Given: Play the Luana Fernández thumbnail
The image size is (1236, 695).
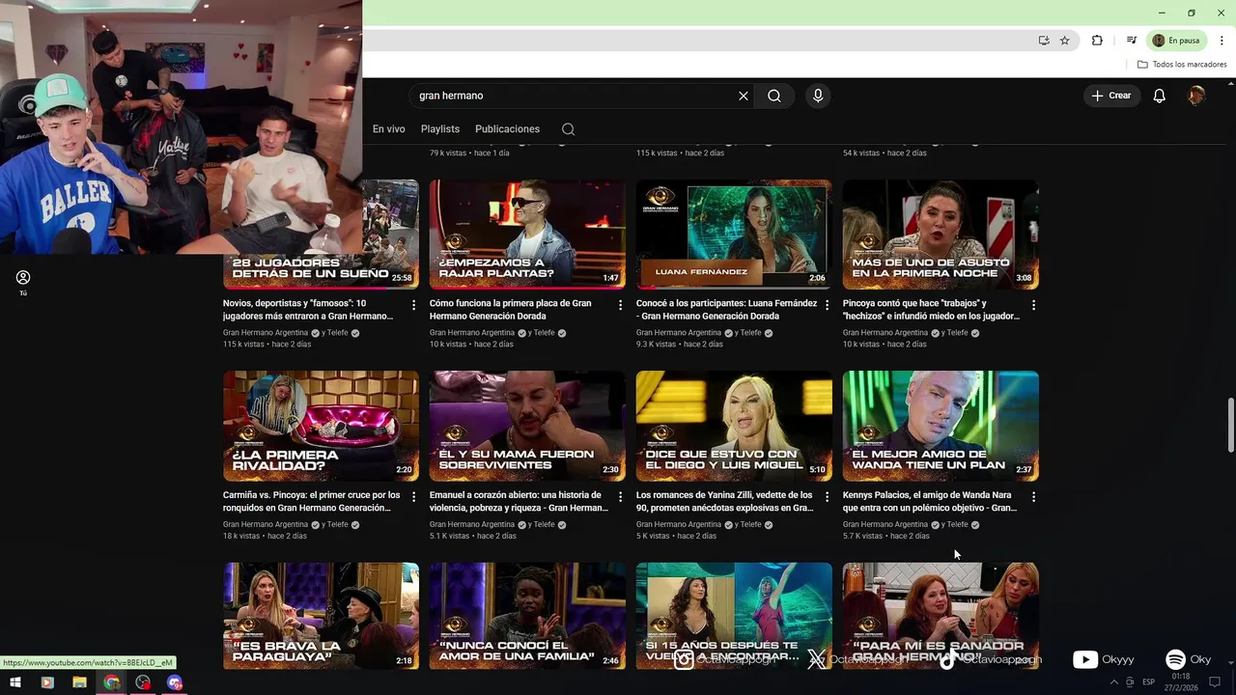Looking at the screenshot, I should point(734,235).
